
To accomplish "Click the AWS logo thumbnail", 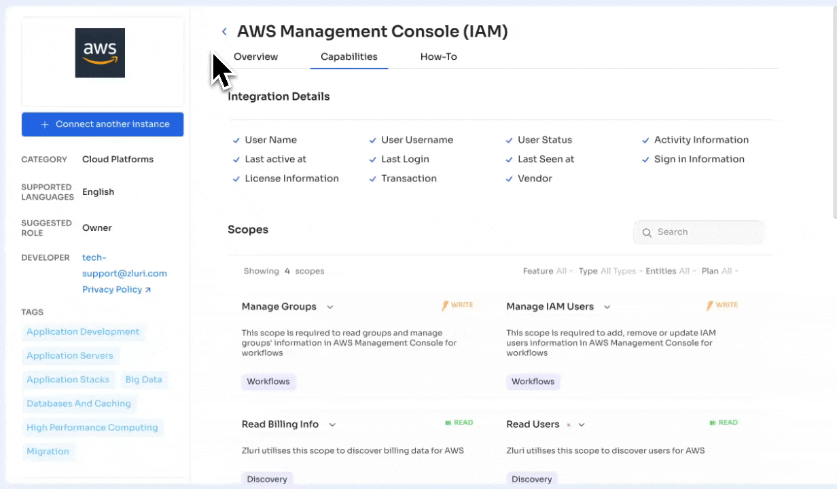I will coord(100,53).
